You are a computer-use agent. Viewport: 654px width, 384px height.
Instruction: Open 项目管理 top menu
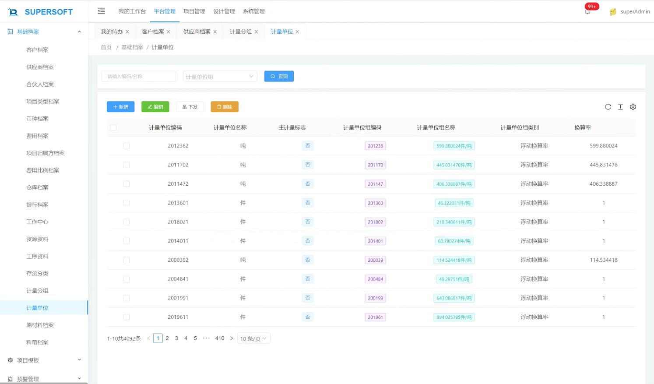pos(194,11)
